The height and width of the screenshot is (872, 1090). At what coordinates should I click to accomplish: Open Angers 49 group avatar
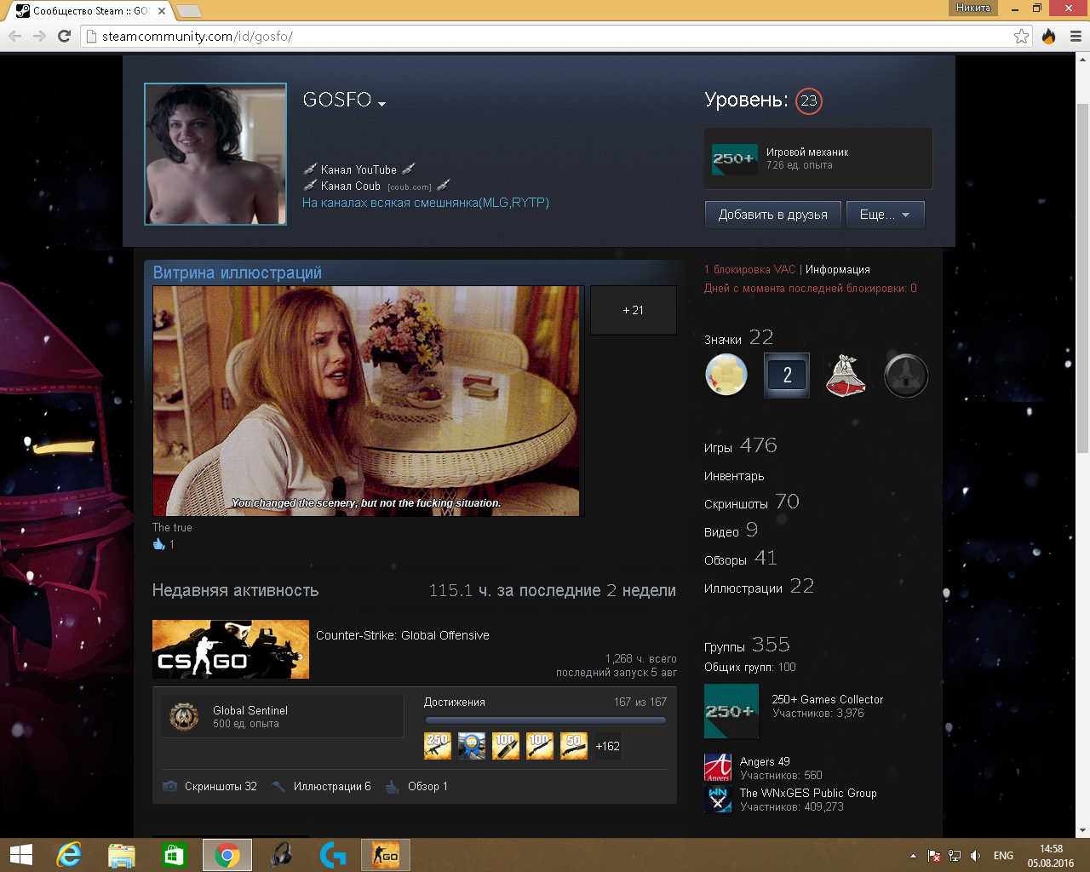pyautogui.click(x=718, y=767)
